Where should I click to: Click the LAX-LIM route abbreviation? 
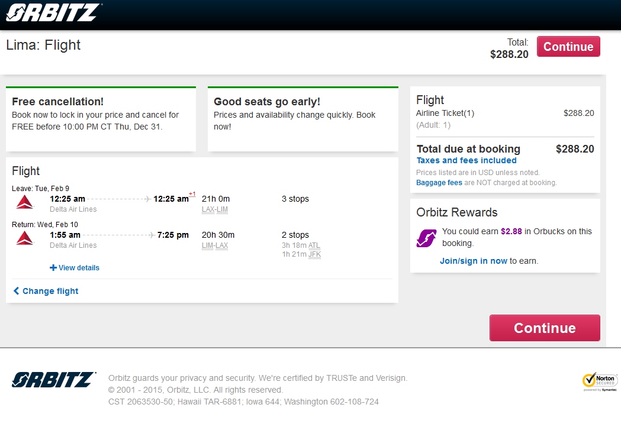point(214,209)
